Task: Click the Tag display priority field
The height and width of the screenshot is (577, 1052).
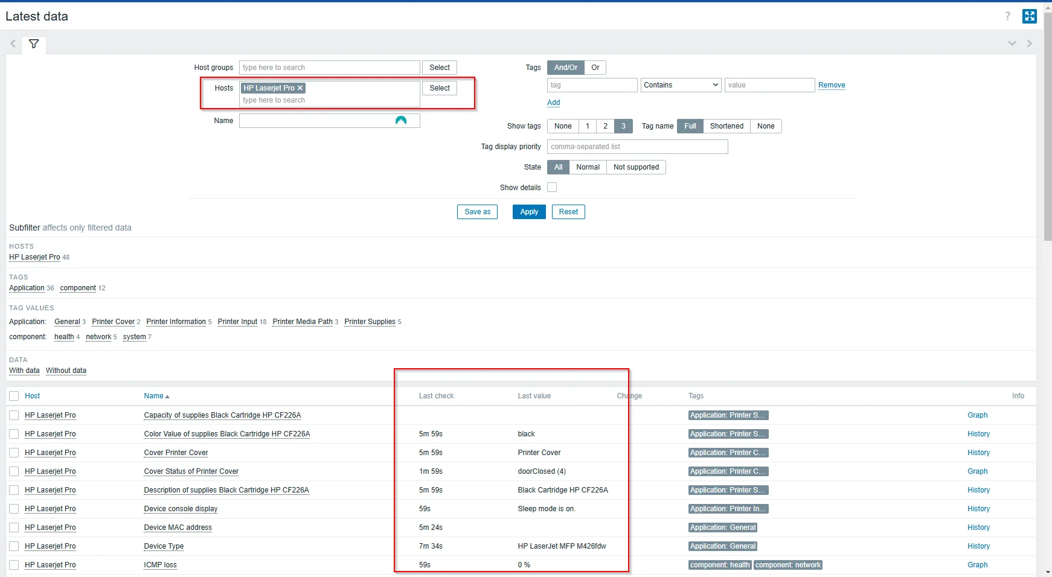Action: (638, 147)
